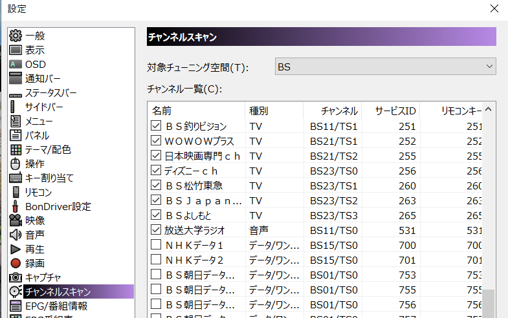Click the mouse icon for 操作
The height and width of the screenshot is (318, 508).
(16, 164)
